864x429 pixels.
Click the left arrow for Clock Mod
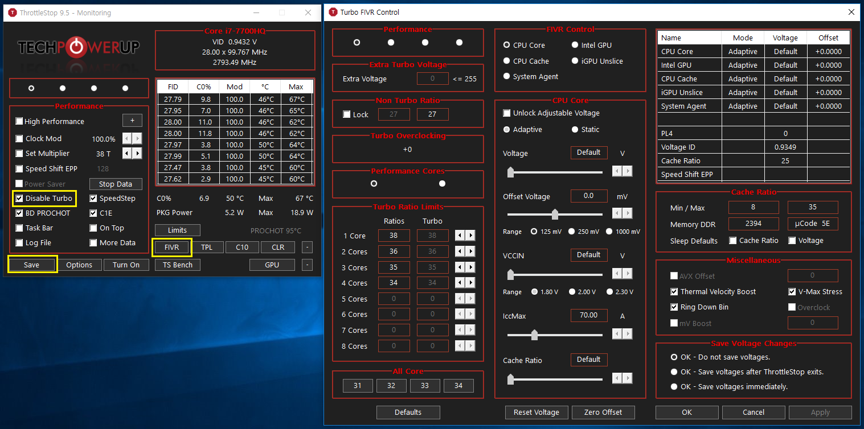128,138
